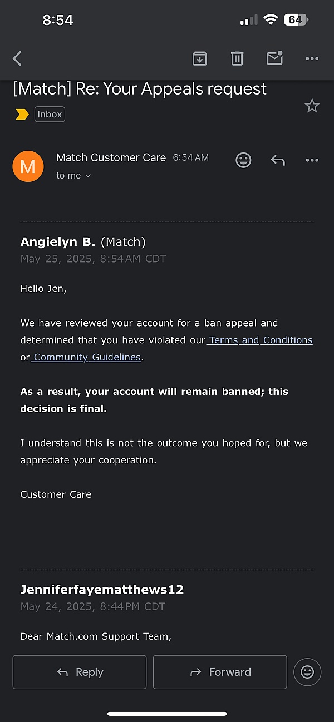Screen dimensions: 334x722
Task: Tap the reply arrow beside Match Customer Care
Action: coord(278,161)
